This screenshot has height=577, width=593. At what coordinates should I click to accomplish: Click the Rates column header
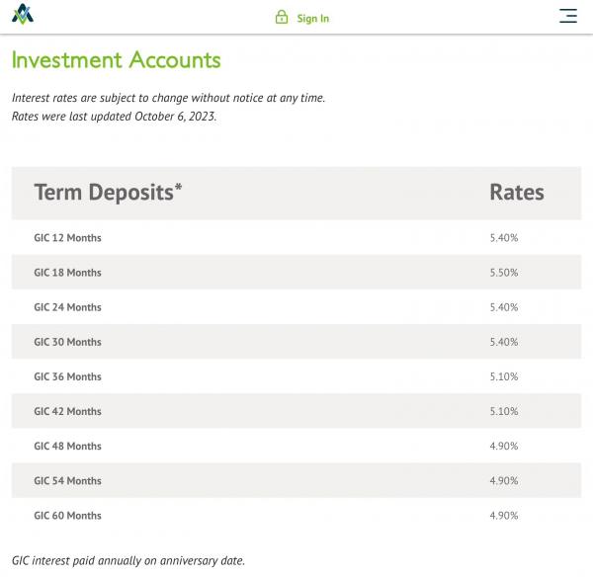tap(516, 192)
